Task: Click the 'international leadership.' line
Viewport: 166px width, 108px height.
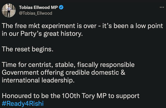Action: point(38,80)
